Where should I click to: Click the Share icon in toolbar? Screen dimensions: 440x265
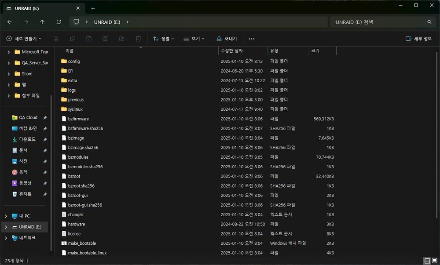pos(122,39)
